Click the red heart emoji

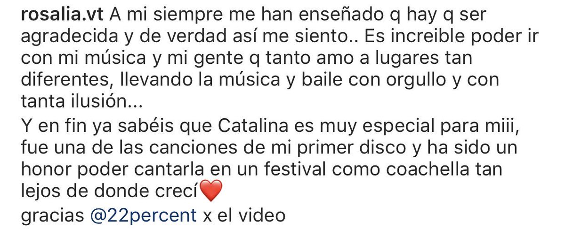(x=210, y=192)
